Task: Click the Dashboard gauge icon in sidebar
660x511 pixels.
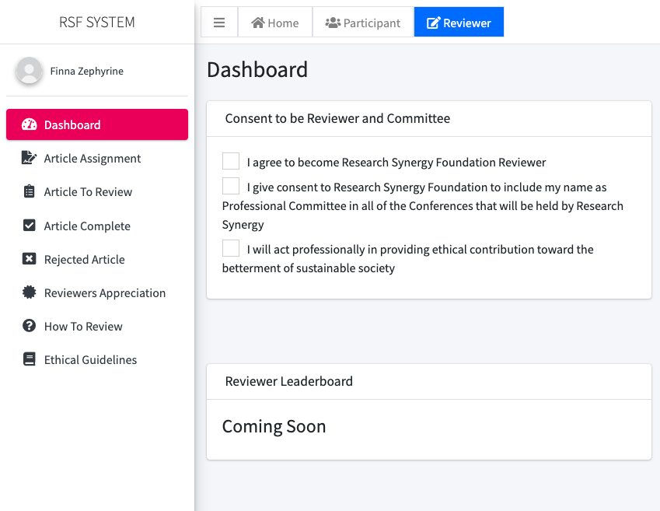Action: point(29,124)
